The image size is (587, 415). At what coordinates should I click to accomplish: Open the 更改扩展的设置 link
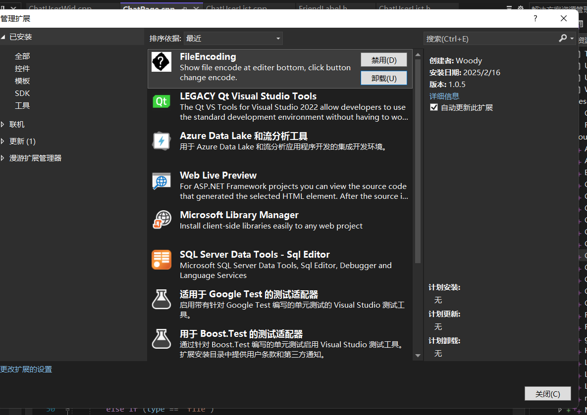[26, 369]
